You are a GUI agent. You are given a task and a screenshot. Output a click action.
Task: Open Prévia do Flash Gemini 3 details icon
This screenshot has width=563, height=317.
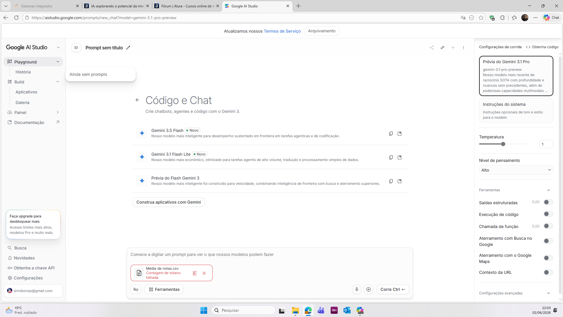tap(400, 181)
